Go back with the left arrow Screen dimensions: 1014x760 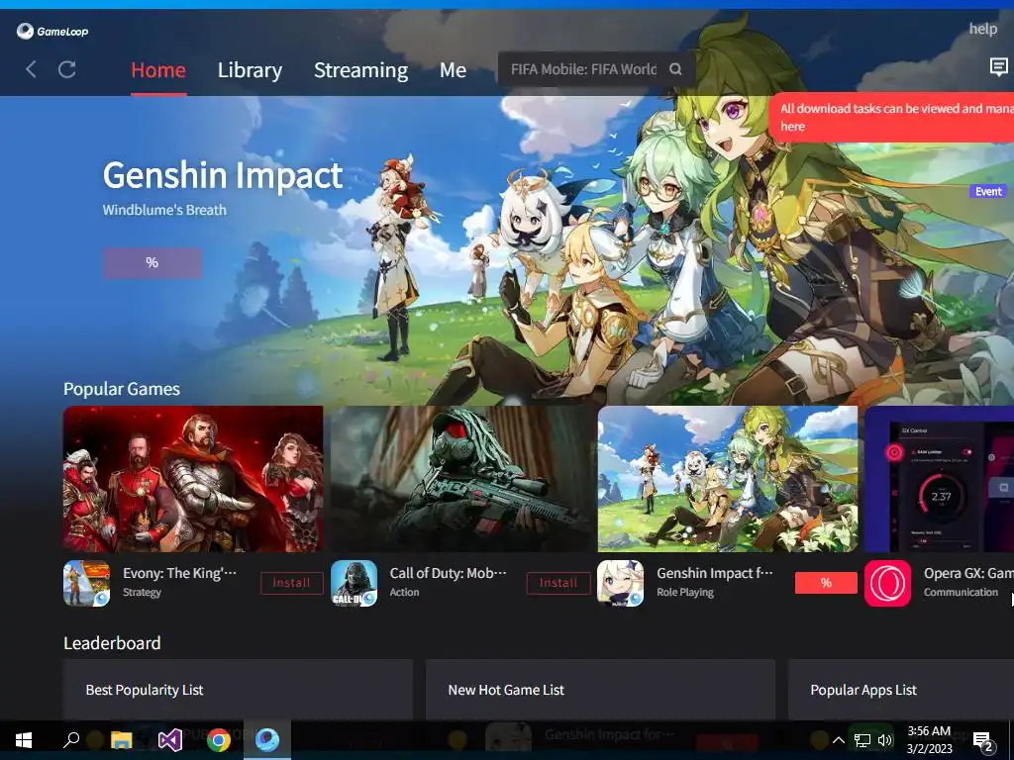(31, 69)
